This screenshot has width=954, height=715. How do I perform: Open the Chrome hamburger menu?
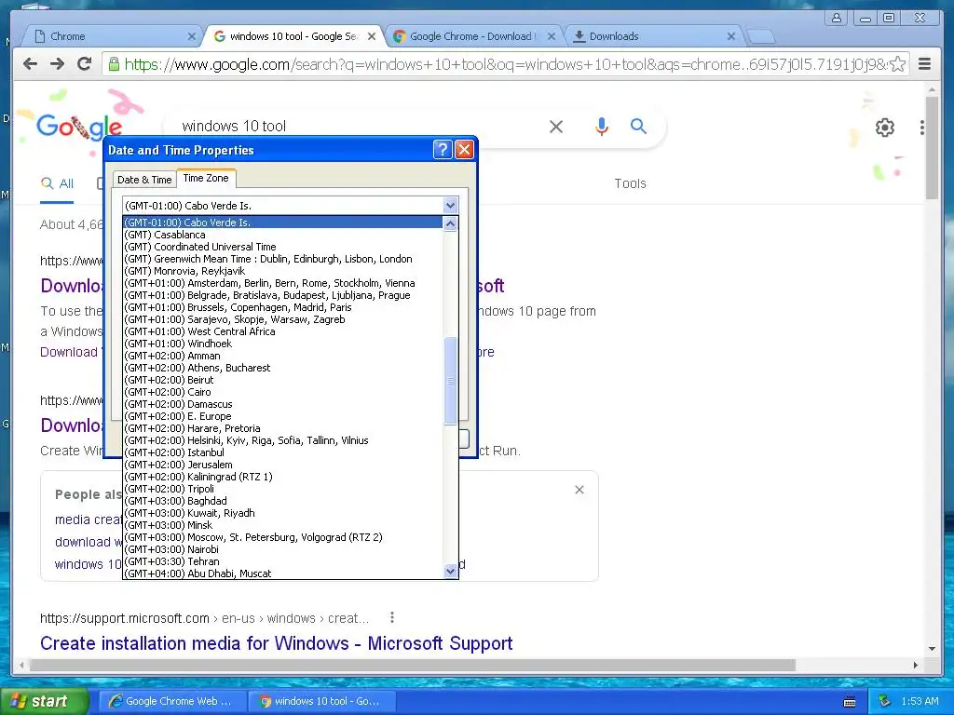[x=924, y=64]
